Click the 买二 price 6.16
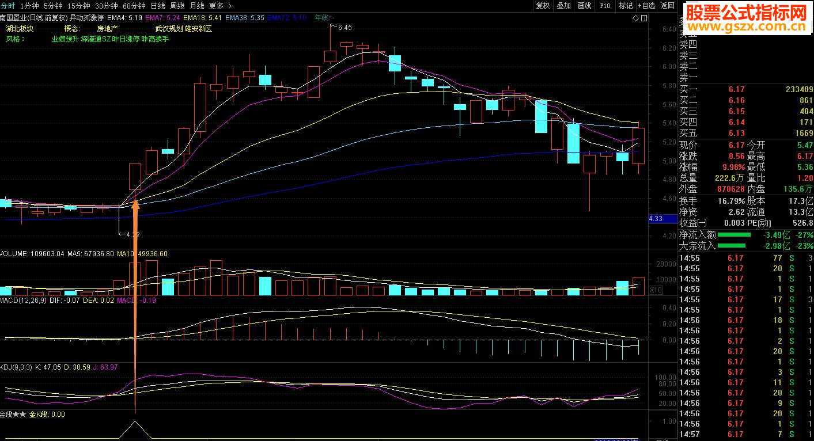814x441 pixels. tap(736, 100)
